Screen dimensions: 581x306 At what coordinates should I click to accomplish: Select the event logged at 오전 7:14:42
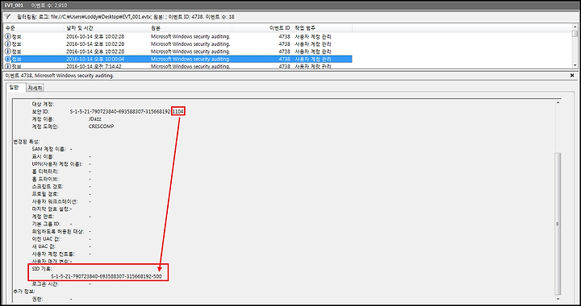[x=178, y=66]
